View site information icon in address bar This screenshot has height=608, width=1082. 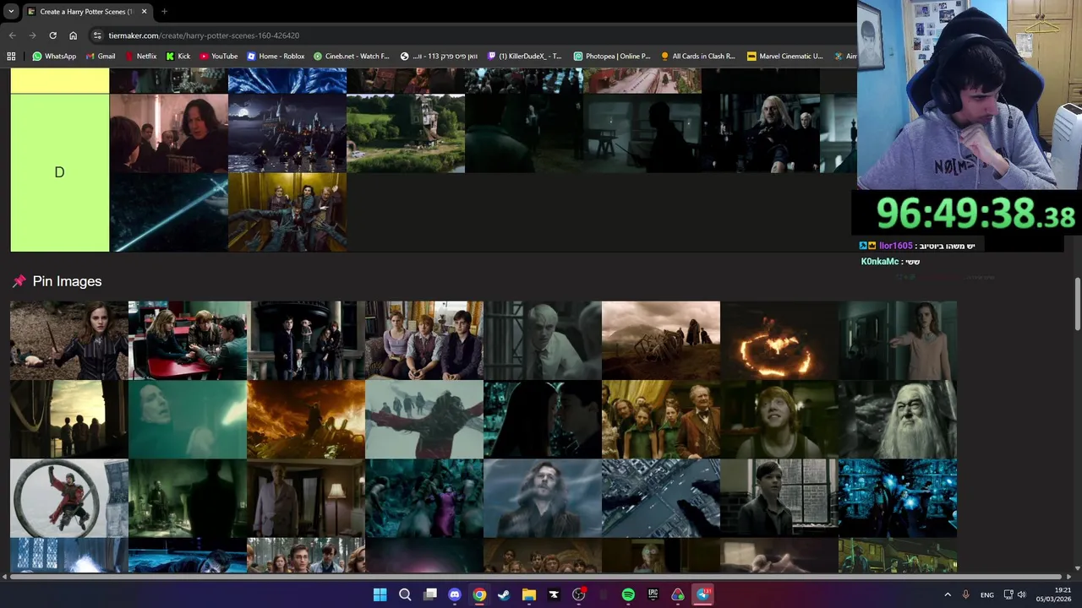click(98, 35)
